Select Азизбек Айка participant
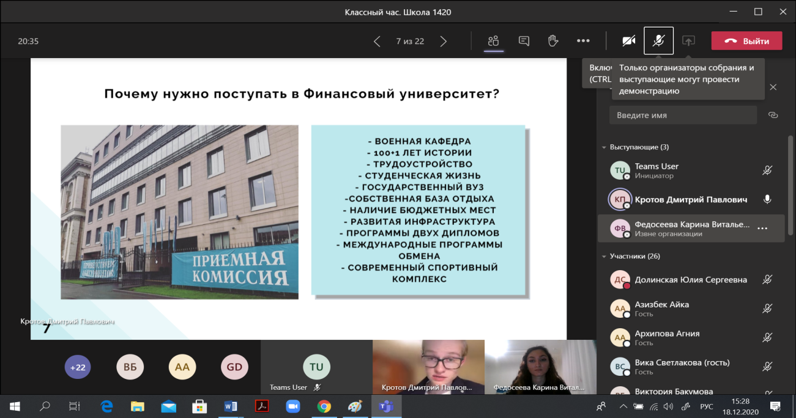Screen dimensions: 796x418 pos(690,309)
